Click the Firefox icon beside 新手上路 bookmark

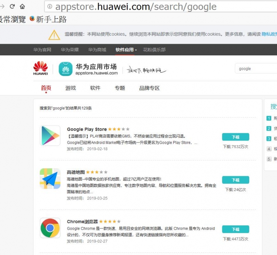pyautogui.click(x=32, y=18)
